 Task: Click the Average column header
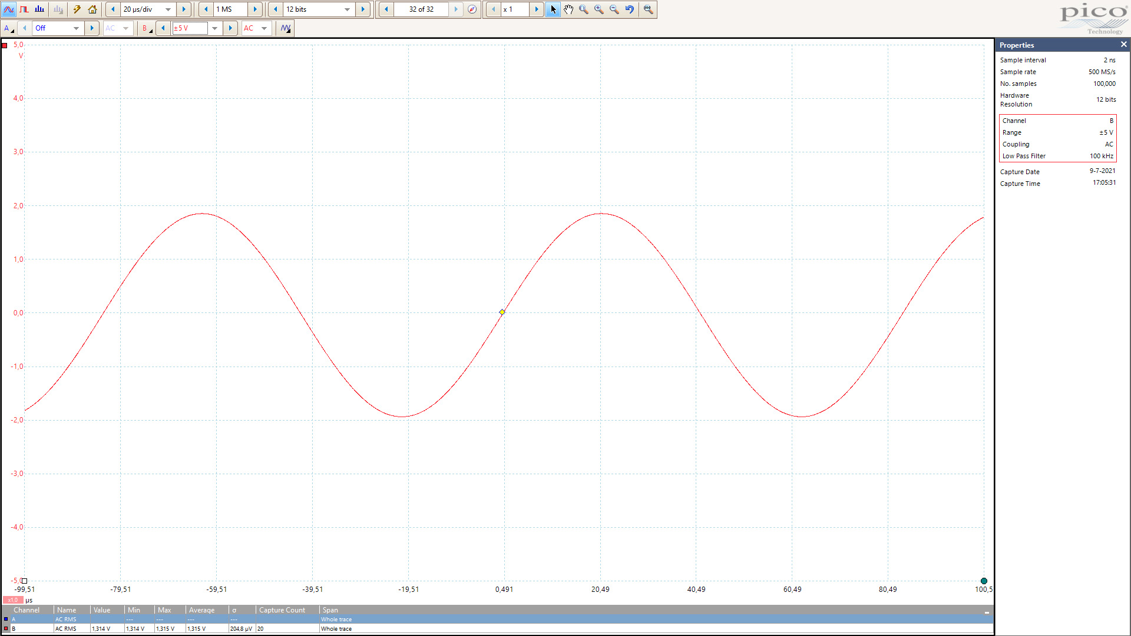[x=202, y=610]
